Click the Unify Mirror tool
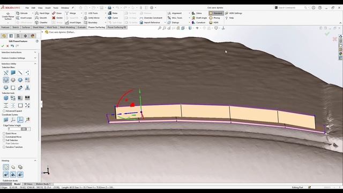The image size is (343, 193). coord(92,18)
